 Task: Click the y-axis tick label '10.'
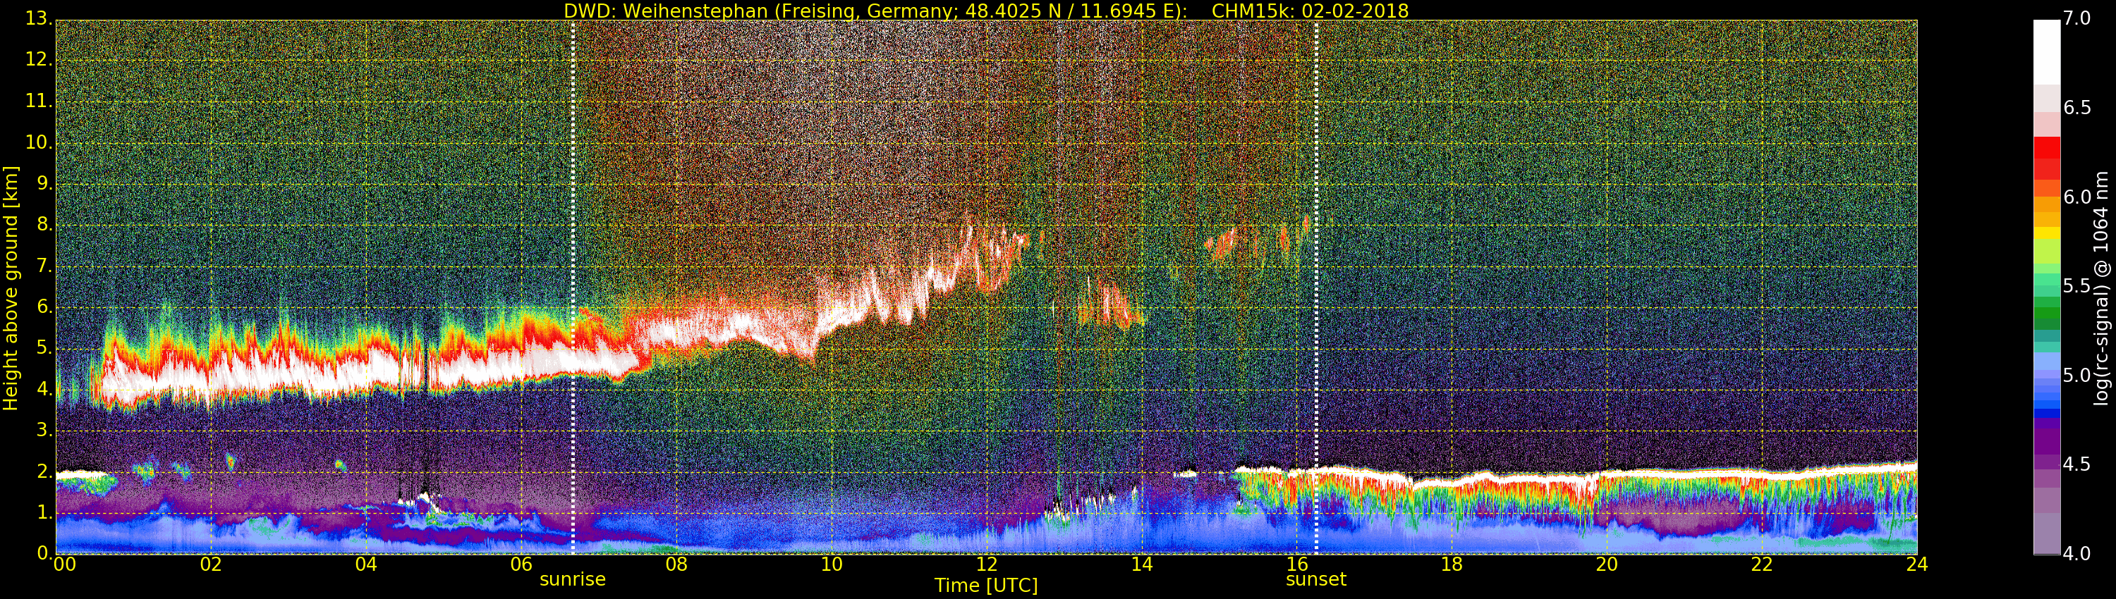(x=39, y=143)
